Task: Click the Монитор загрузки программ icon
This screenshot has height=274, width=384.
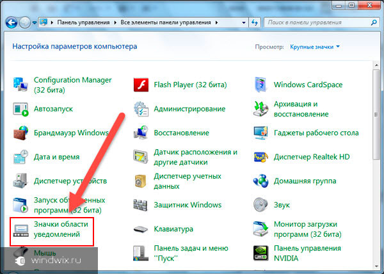Action: click(260, 229)
